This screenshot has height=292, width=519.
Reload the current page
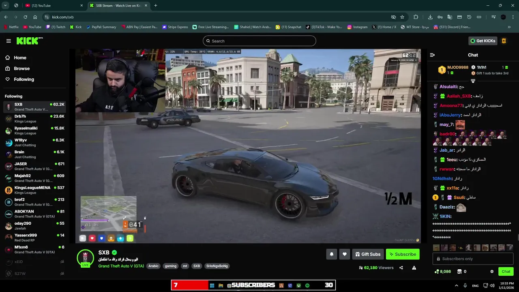(x=25, y=17)
